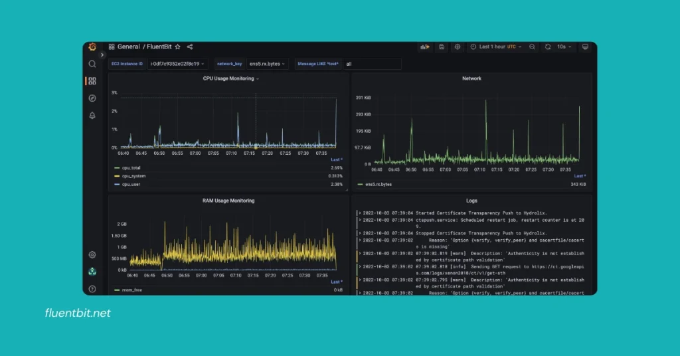Click the network_key label
Image resolution: width=680 pixels, height=356 pixels.
(x=229, y=64)
